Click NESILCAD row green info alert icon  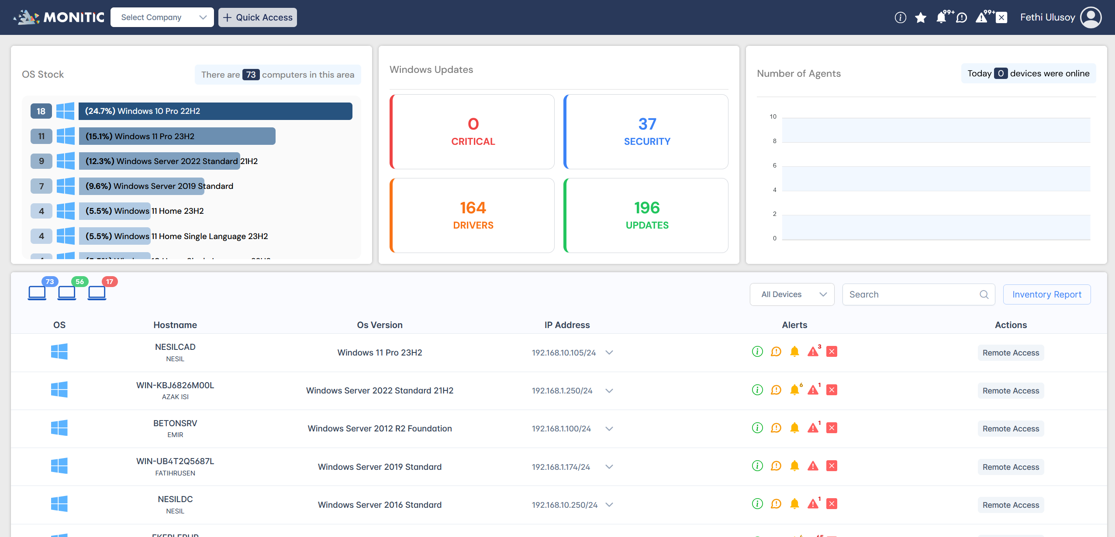(757, 352)
